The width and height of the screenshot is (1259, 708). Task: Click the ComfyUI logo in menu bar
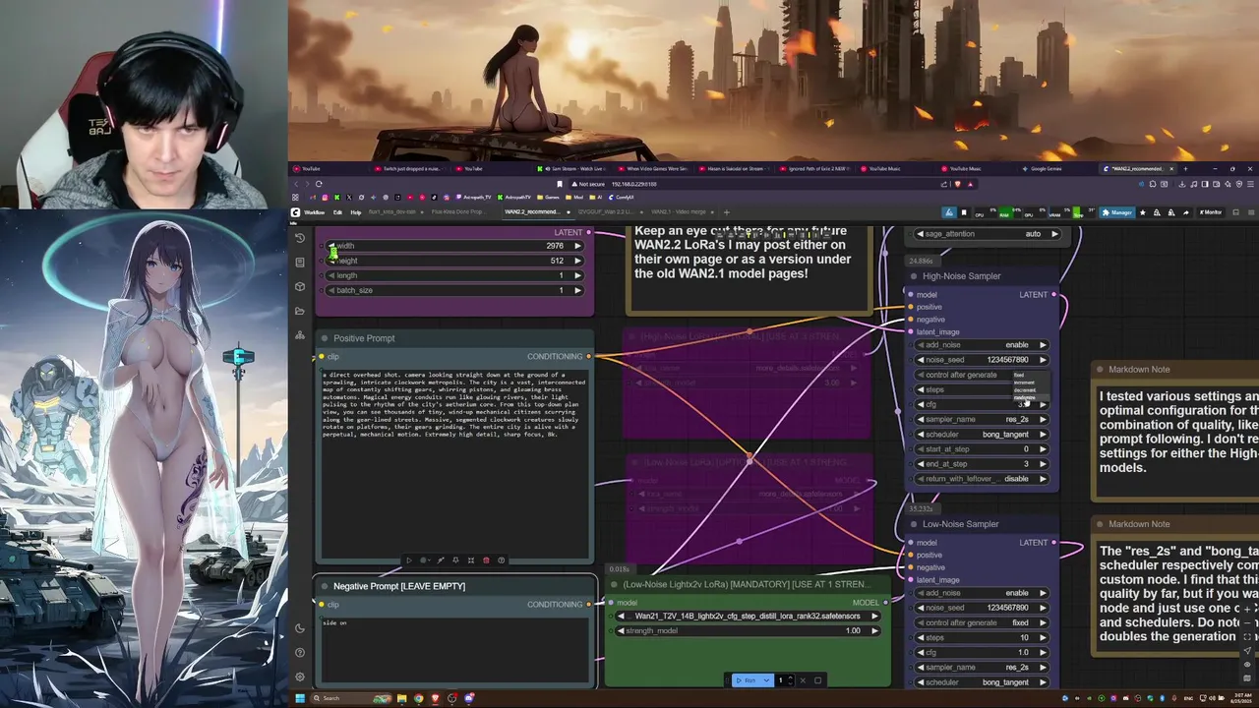pos(295,211)
